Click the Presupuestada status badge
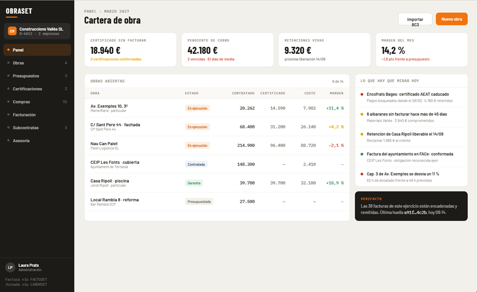 point(199,202)
